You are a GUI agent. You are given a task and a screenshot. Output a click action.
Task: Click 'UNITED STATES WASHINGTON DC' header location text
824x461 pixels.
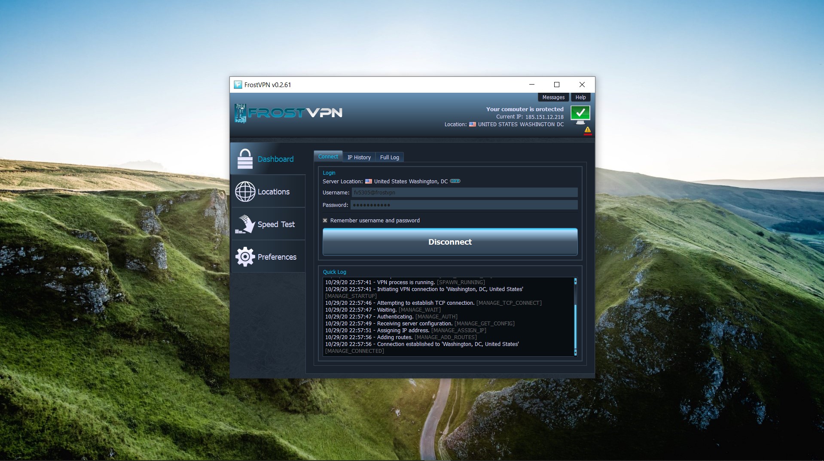click(x=521, y=124)
